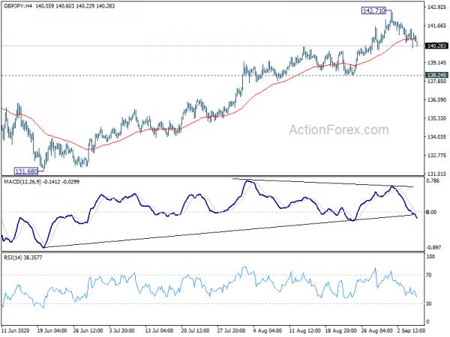Click the 20 Jul 12:00 time label
The height and width of the screenshot is (337, 450).
pyautogui.click(x=196, y=330)
